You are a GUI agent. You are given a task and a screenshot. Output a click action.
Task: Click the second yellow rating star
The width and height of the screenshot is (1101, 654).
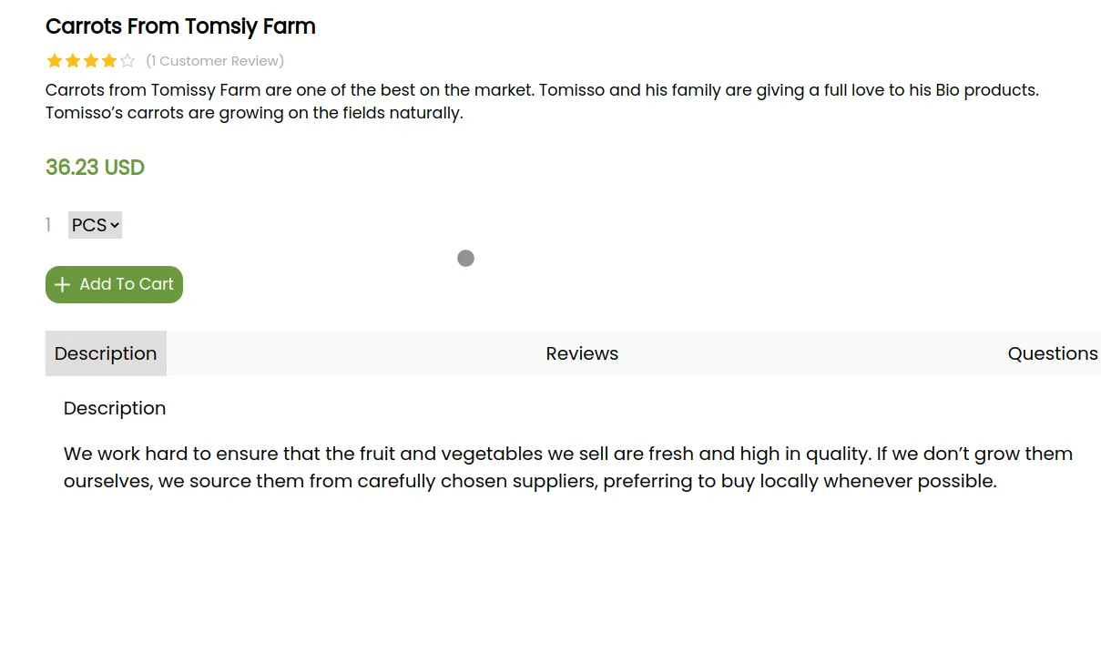click(x=73, y=61)
